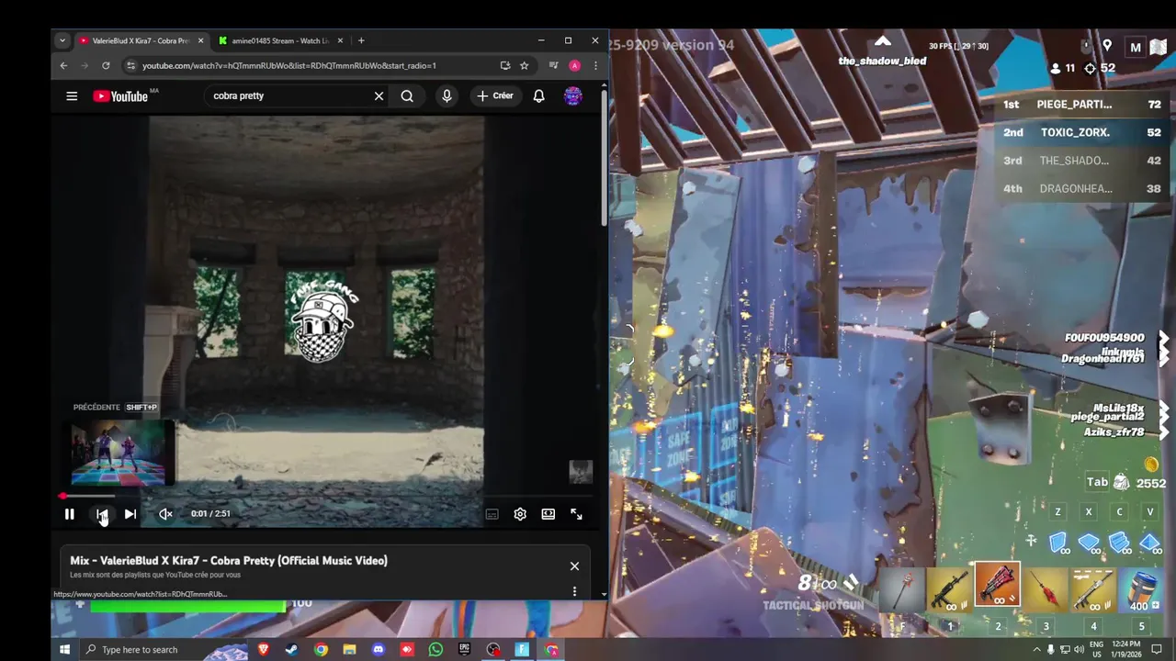The width and height of the screenshot is (1176, 661).
Task: Open a new browser tab
Action: tap(361, 40)
